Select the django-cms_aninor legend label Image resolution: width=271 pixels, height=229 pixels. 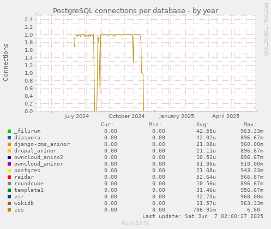pos(42,144)
